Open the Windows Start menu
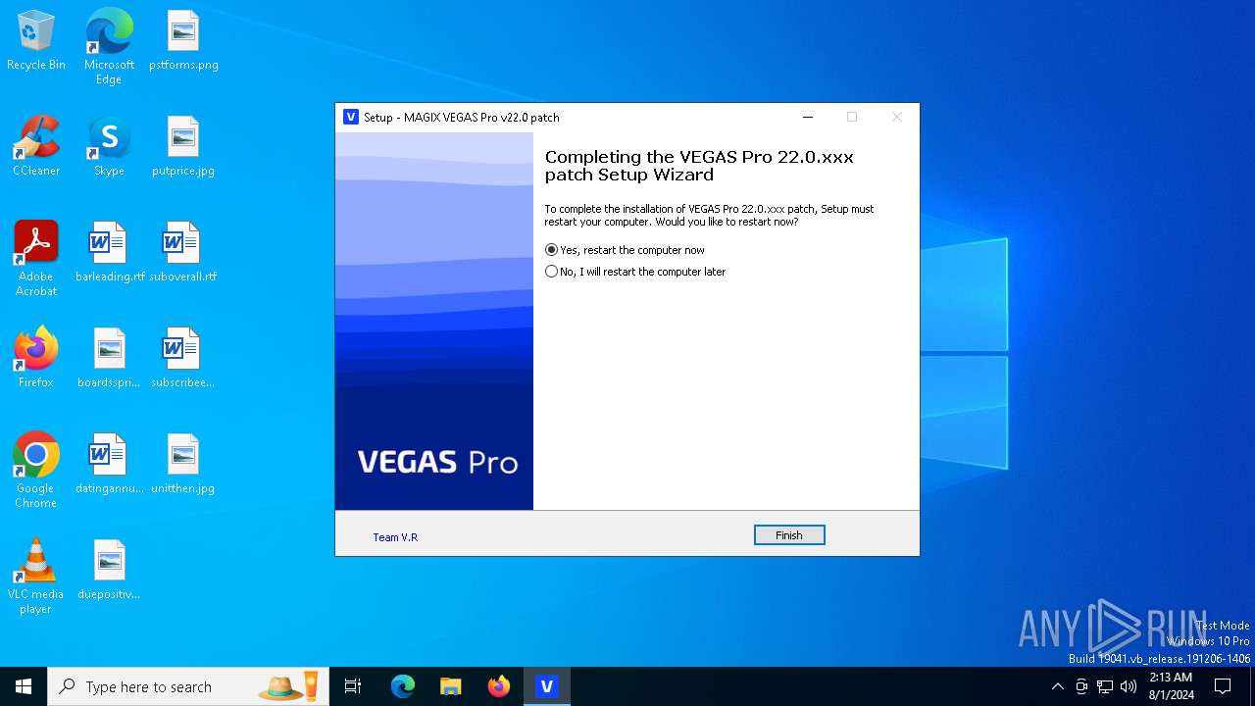 24,686
